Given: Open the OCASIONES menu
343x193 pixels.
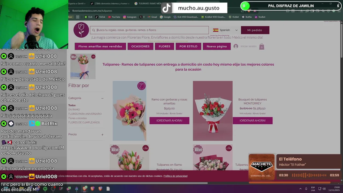Looking at the screenshot, I should tap(140, 46).
